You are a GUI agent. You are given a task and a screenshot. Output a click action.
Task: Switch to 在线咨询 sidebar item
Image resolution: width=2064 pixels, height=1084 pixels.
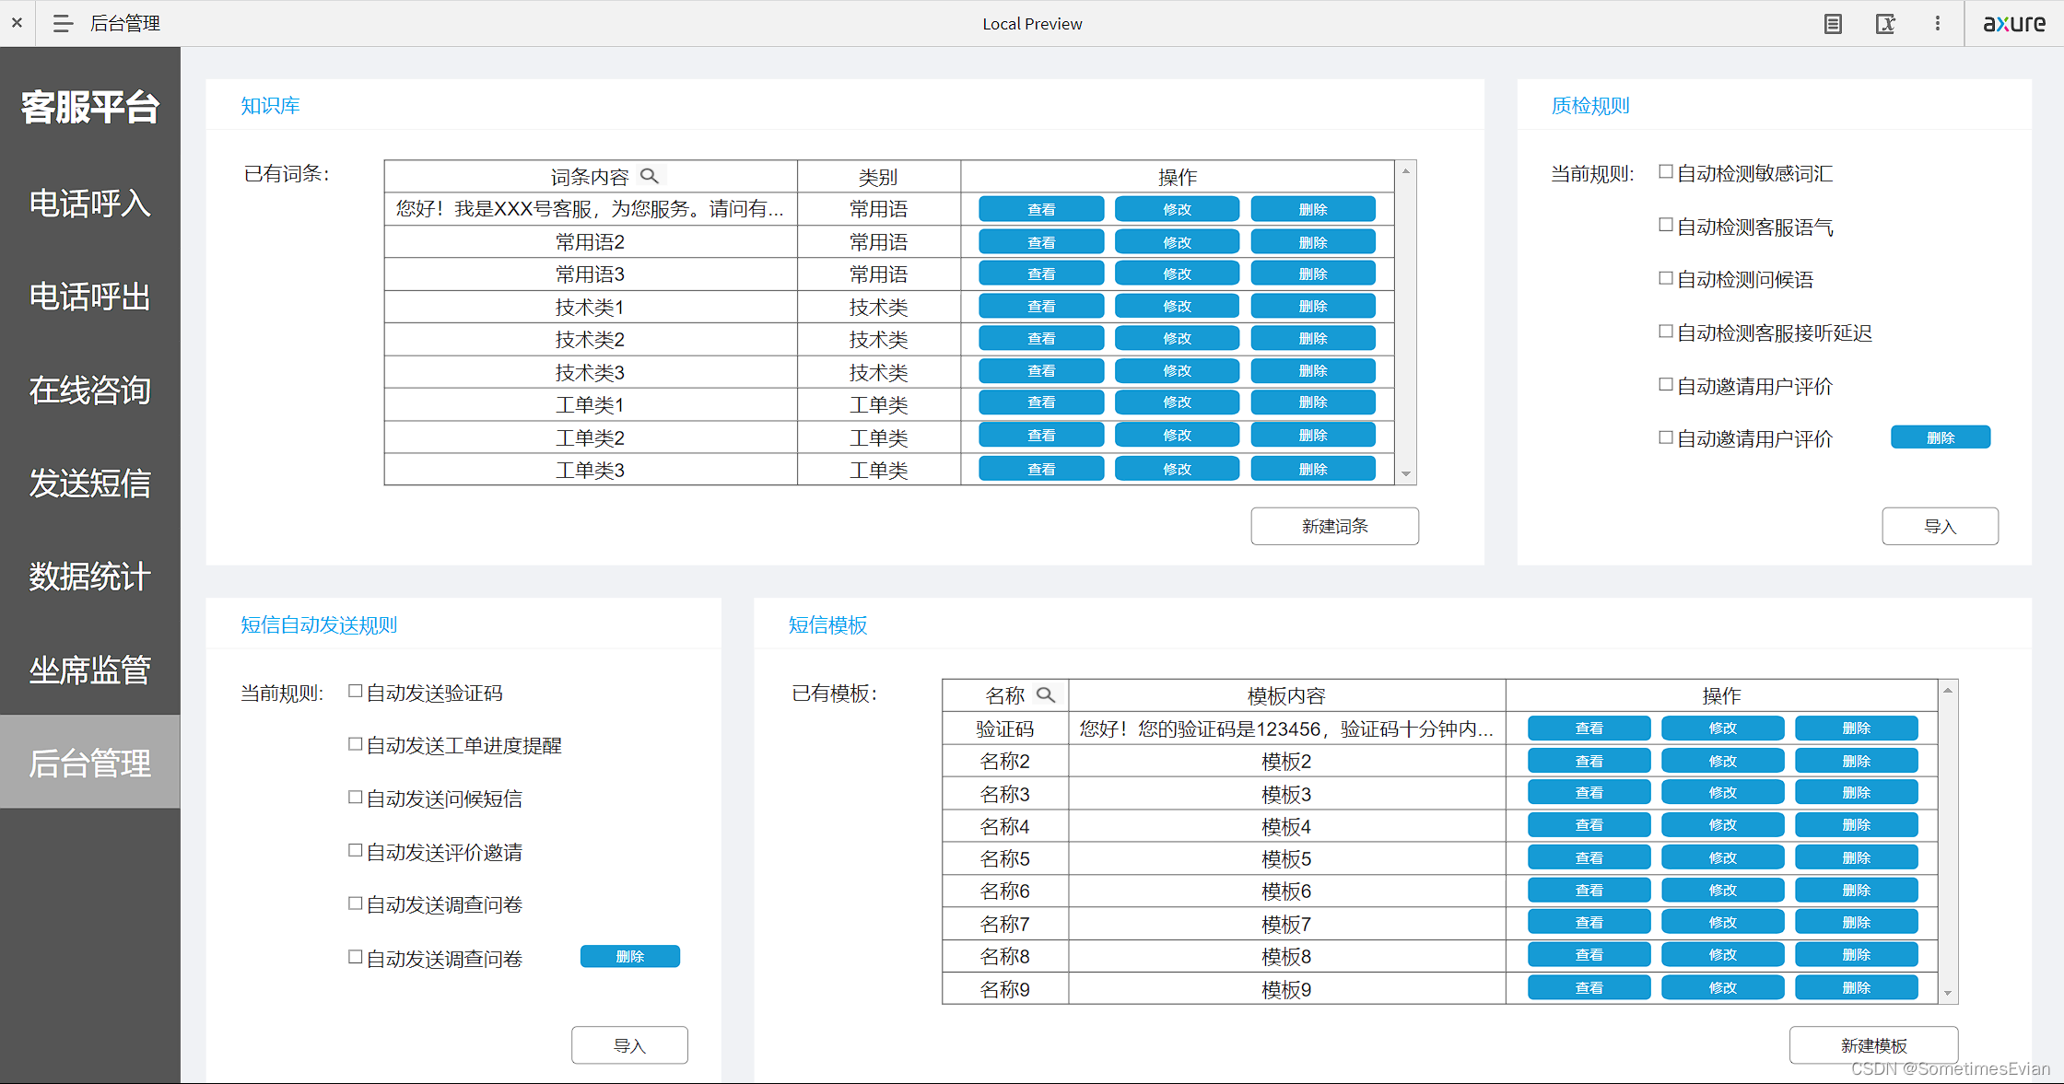pyautogui.click(x=89, y=390)
